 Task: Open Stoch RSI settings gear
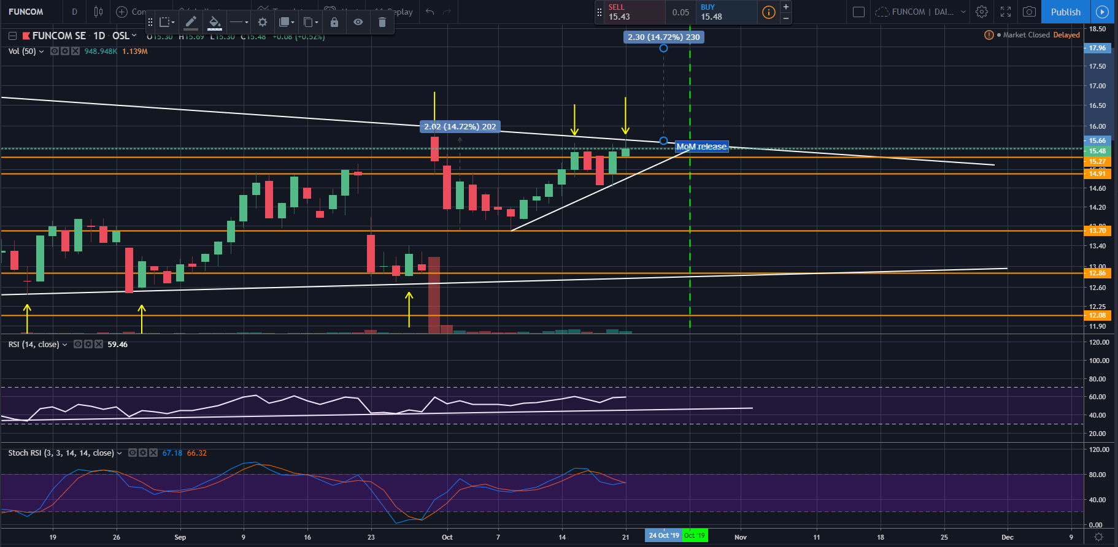coord(143,453)
